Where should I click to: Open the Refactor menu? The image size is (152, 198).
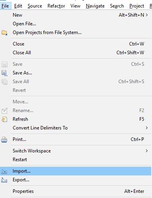(56, 6)
